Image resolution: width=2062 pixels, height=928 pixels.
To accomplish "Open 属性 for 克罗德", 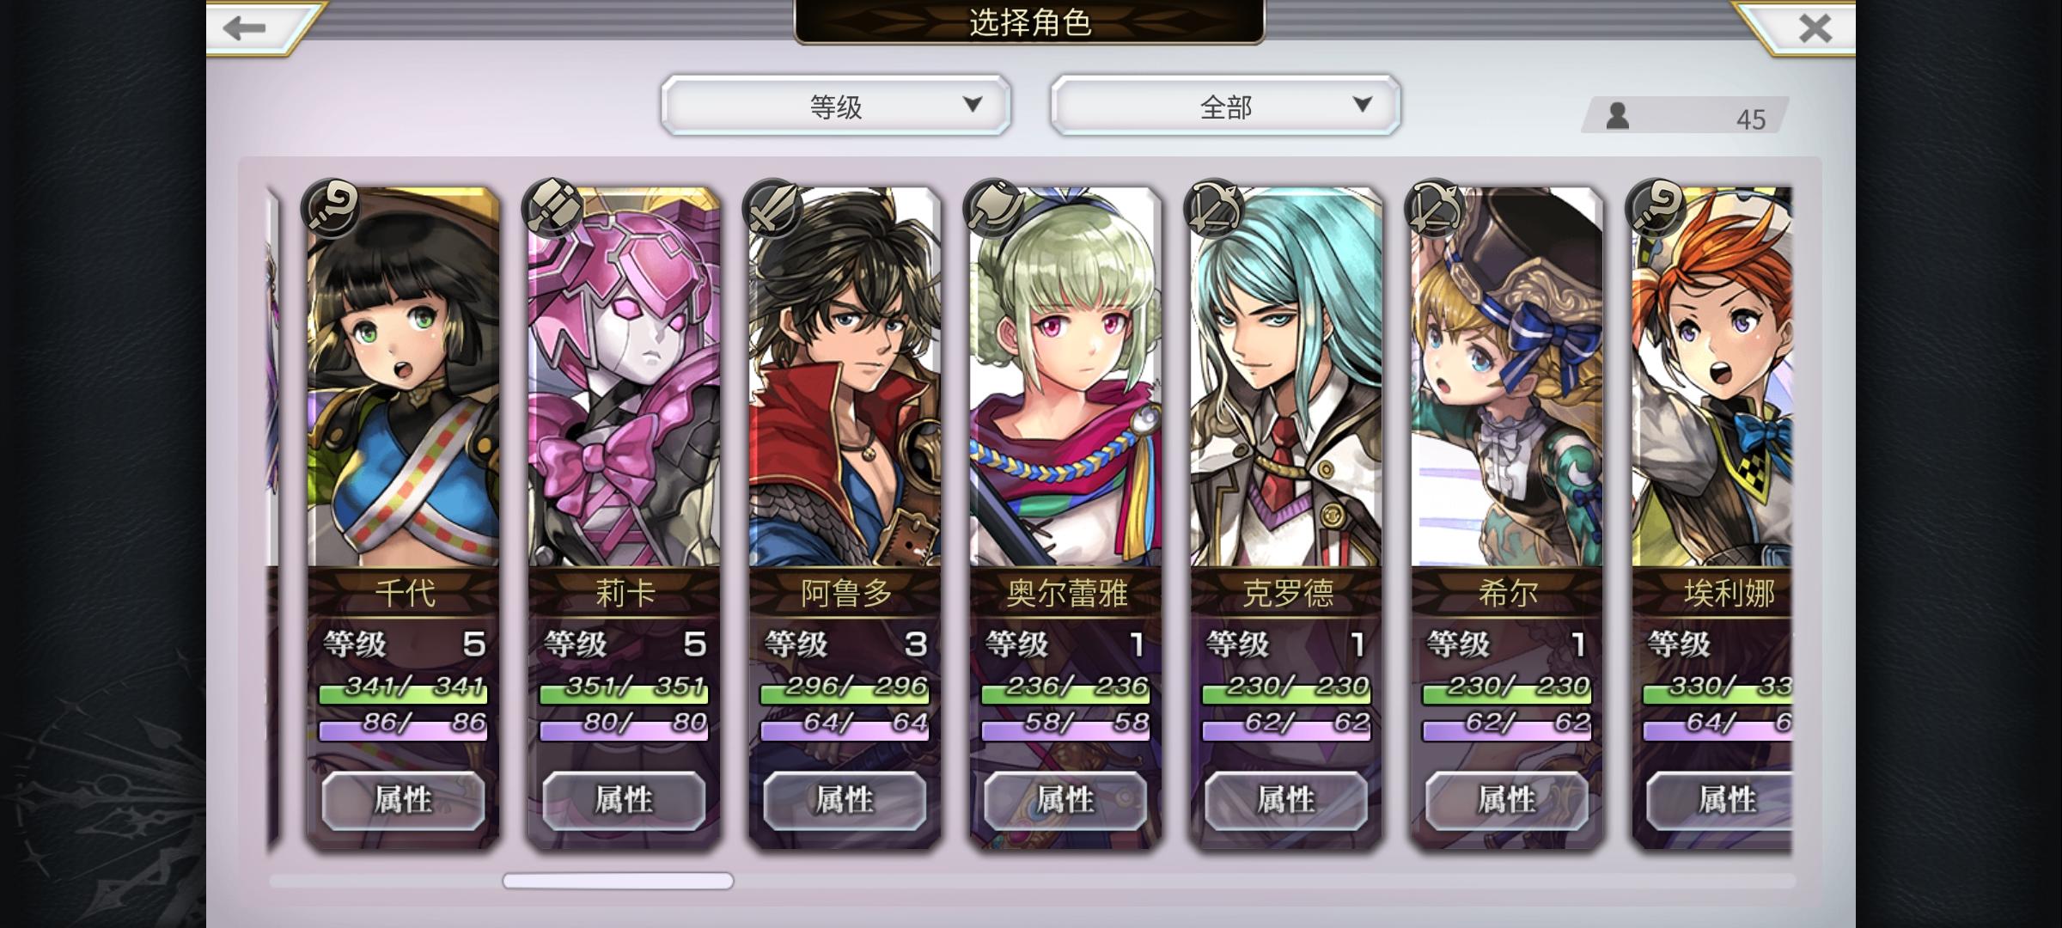I will coord(1285,800).
